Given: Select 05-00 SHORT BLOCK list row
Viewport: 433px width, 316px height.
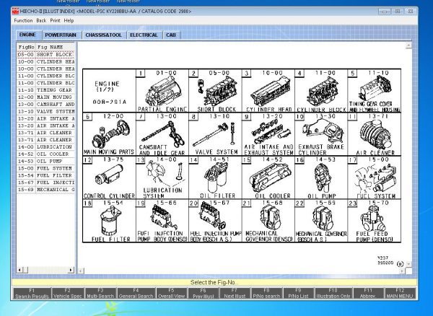Looking at the screenshot, I should [46, 55].
